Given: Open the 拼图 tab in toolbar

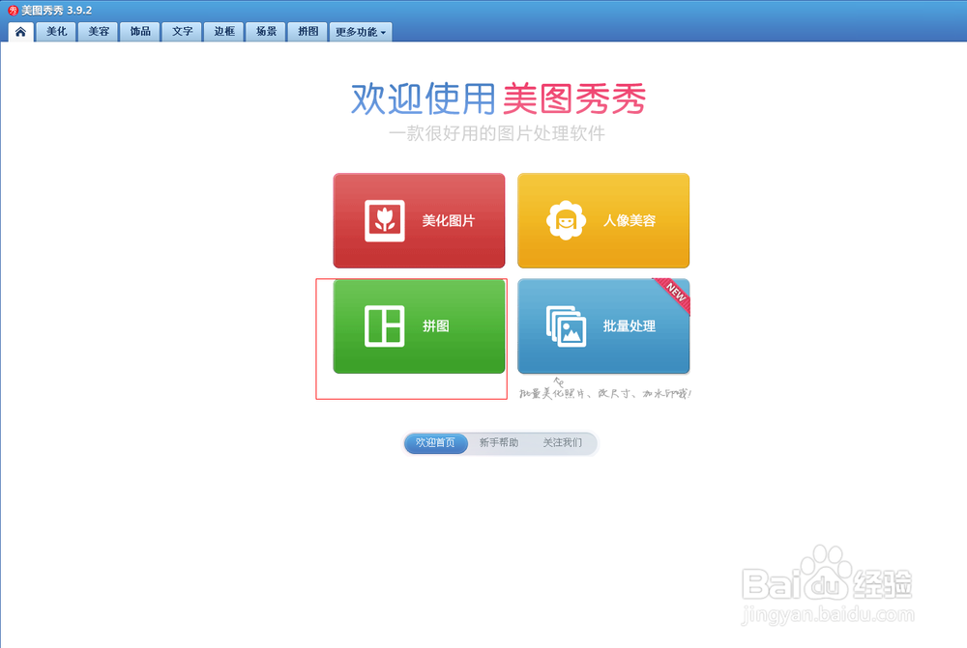Looking at the screenshot, I should click(308, 32).
